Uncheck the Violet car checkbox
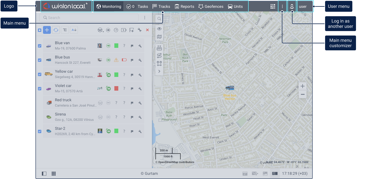The image size is (381, 179). point(40,89)
